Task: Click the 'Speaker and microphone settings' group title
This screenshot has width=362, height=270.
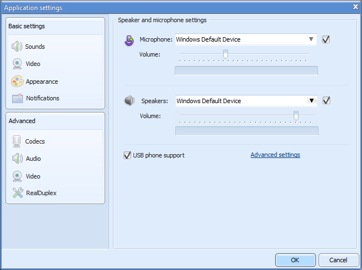Action: [x=162, y=21]
